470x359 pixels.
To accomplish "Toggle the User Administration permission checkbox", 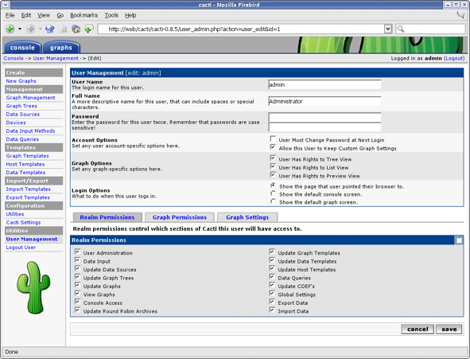I will point(77,252).
